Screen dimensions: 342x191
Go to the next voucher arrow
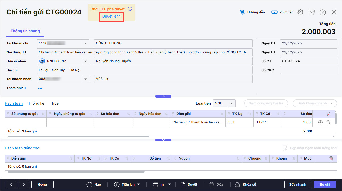[x=23, y=185]
